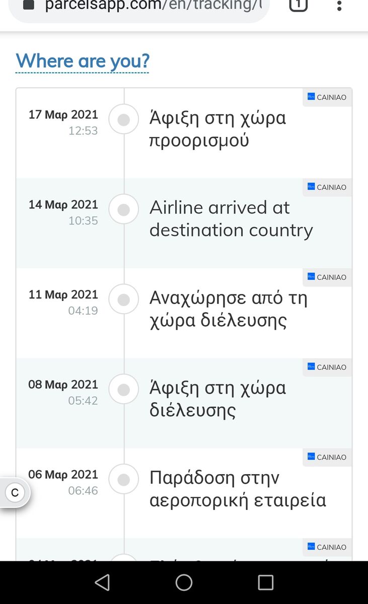This screenshot has height=604, width=368.
Task: Click the Cainiao badge on 08 Mar entry
Action: tap(327, 367)
